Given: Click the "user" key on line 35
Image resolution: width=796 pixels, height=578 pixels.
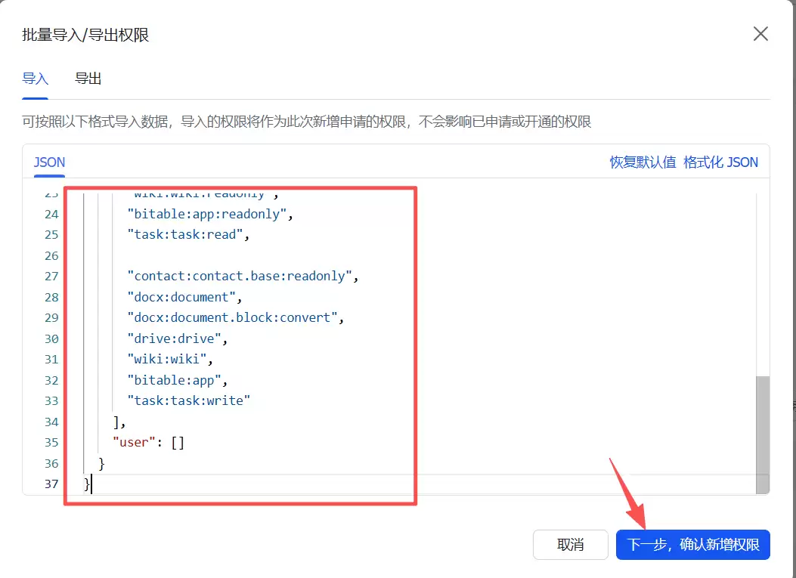Looking at the screenshot, I should [x=134, y=442].
